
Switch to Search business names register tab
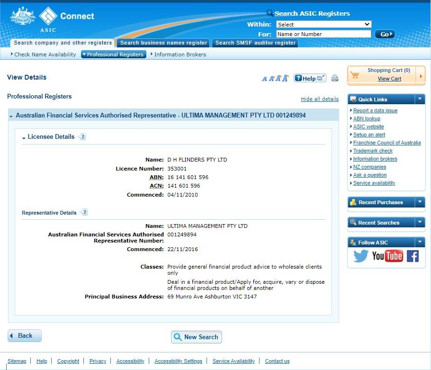[163, 43]
